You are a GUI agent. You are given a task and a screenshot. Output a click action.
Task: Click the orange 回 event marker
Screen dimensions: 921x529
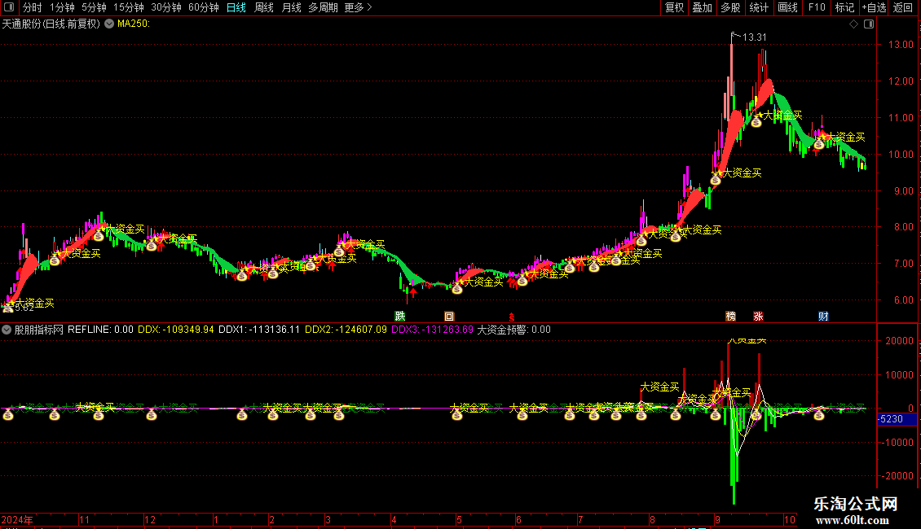[x=449, y=316]
